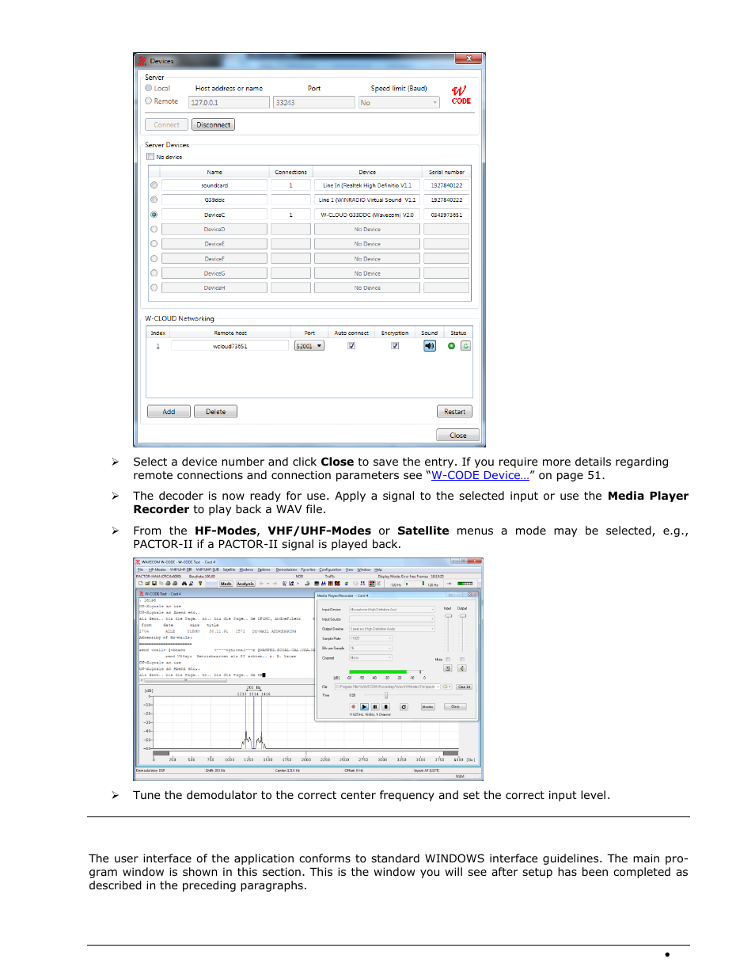Click the serial number cell 0343973651
Image resolution: width=755 pixels, height=978 pixels.
(446, 215)
